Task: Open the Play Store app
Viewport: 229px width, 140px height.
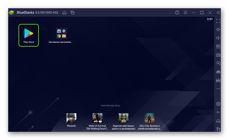Action: coord(29,35)
